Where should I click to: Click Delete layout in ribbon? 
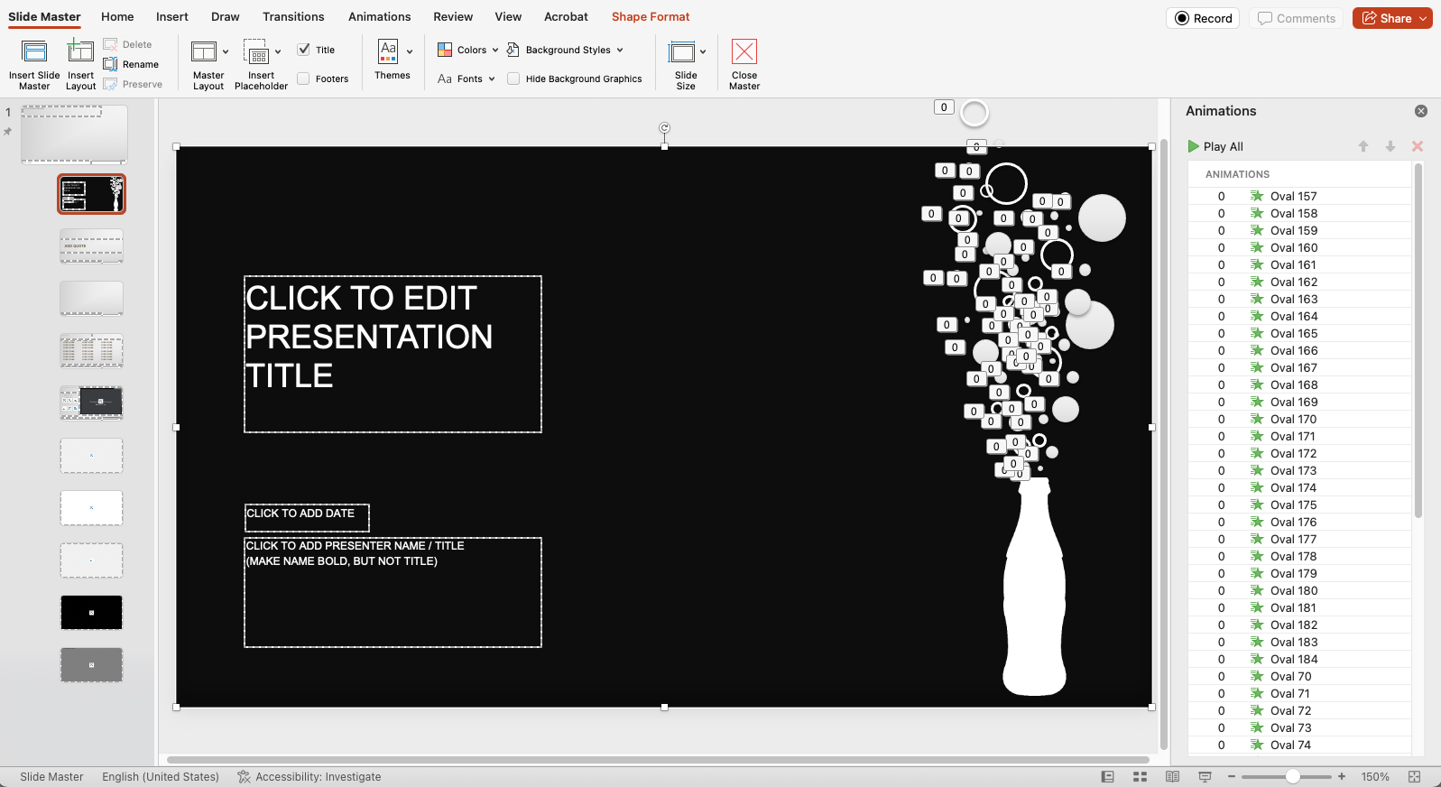point(127,44)
